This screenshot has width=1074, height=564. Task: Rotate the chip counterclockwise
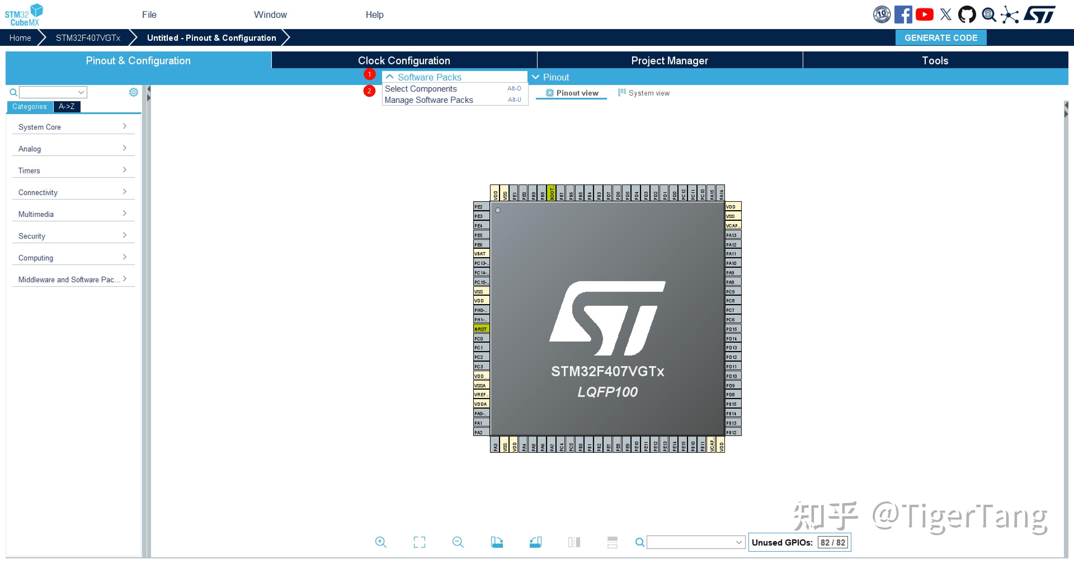click(x=535, y=542)
